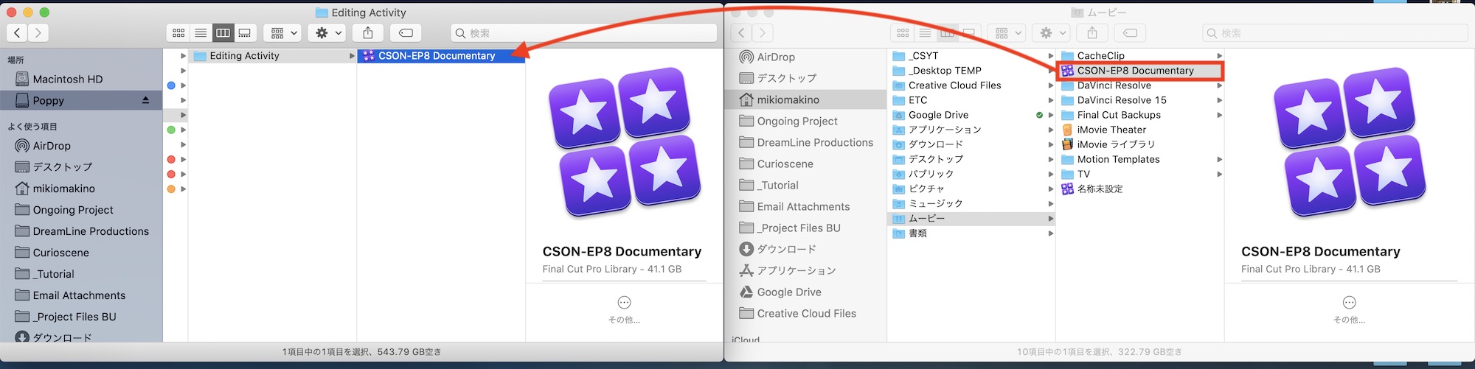Screen dimensions: 1475x369
Task: Open _Project Files BU in left window sidebar
Action: [x=74, y=317]
